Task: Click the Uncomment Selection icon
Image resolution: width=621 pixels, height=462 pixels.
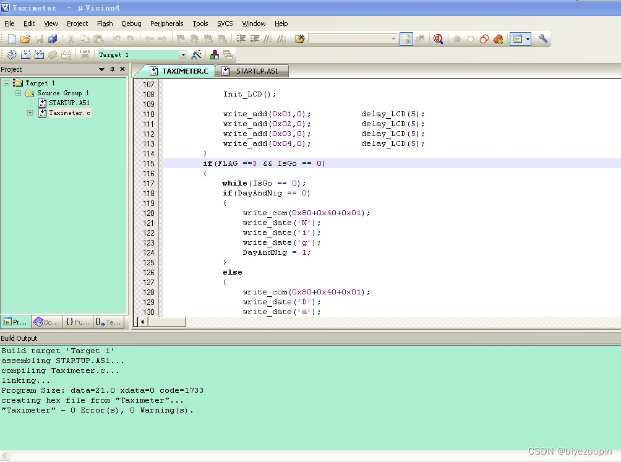Action: (x=281, y=39)
